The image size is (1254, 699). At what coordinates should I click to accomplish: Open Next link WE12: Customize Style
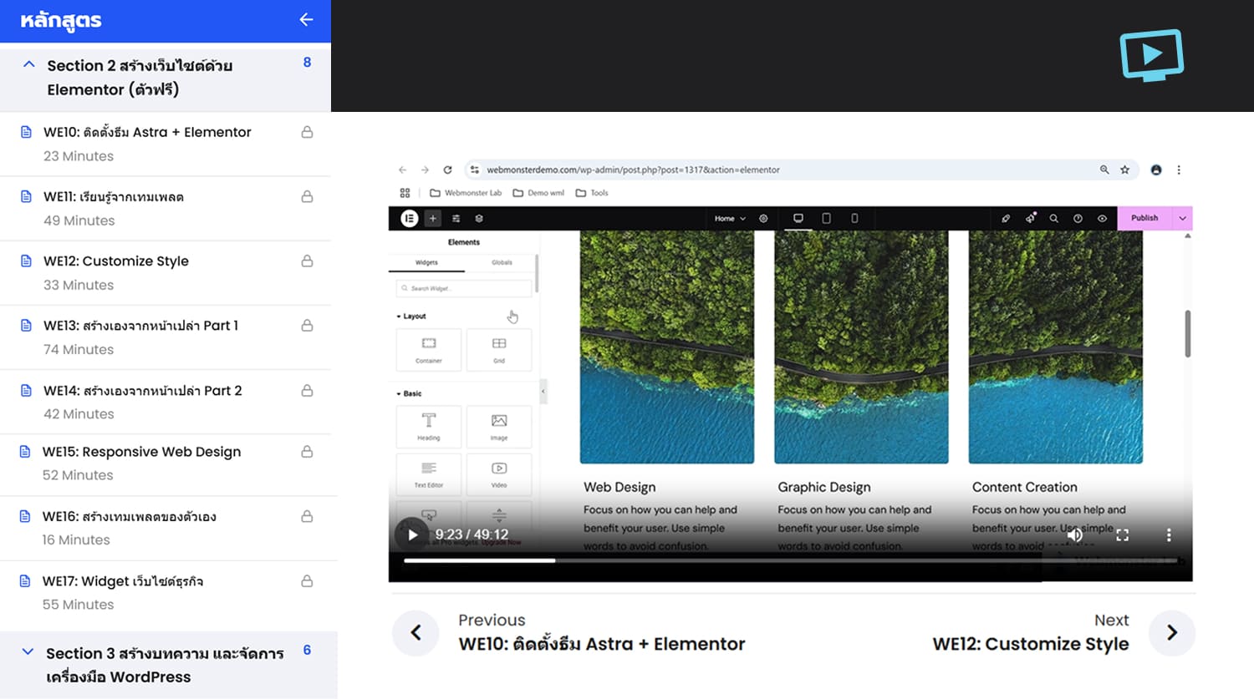point(1031,644)
